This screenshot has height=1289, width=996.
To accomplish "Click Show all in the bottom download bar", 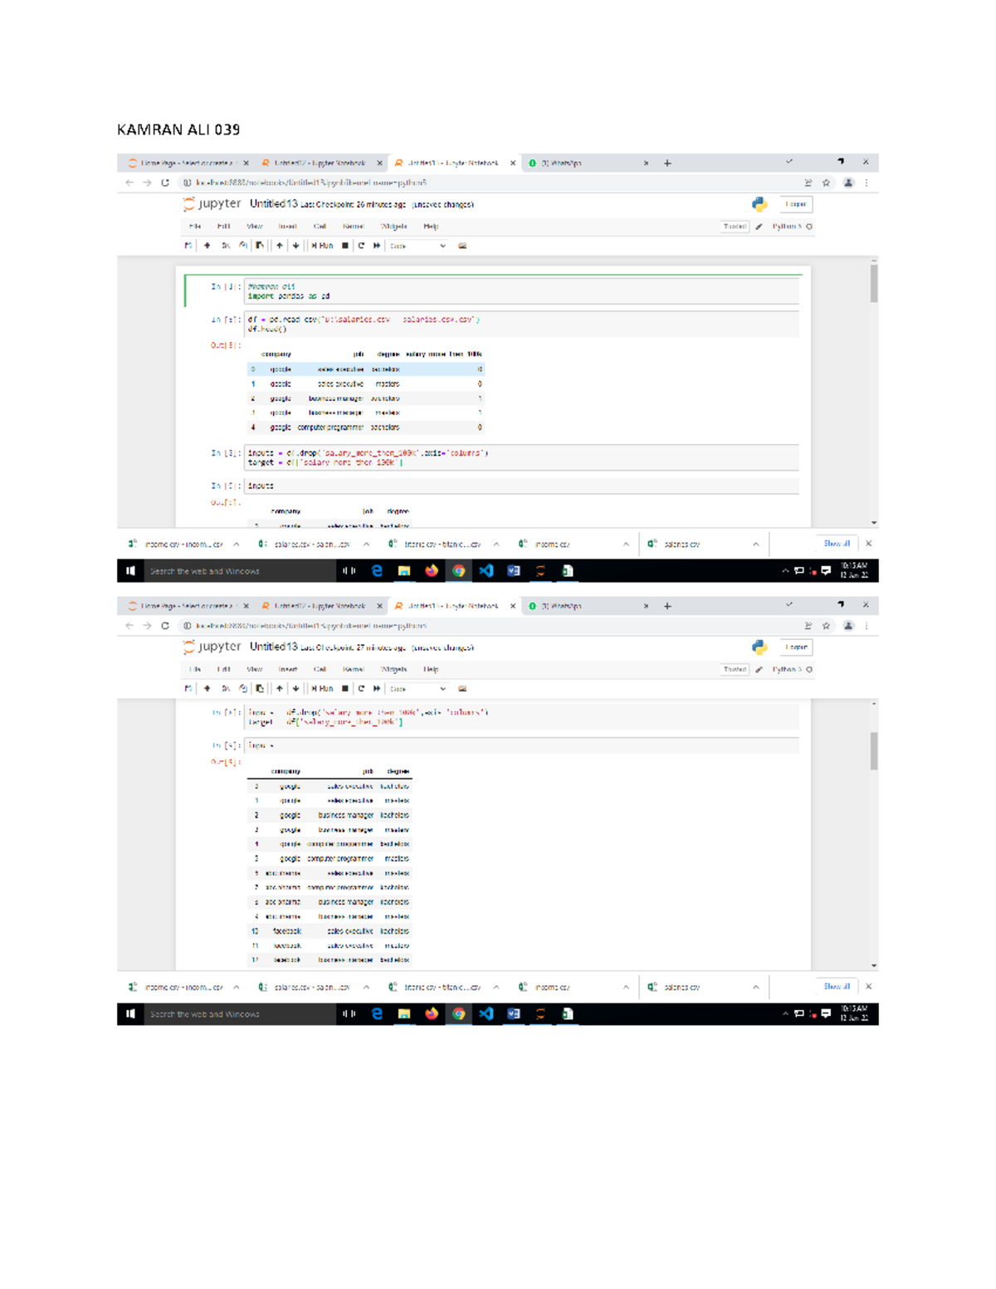I will point(836,987).
